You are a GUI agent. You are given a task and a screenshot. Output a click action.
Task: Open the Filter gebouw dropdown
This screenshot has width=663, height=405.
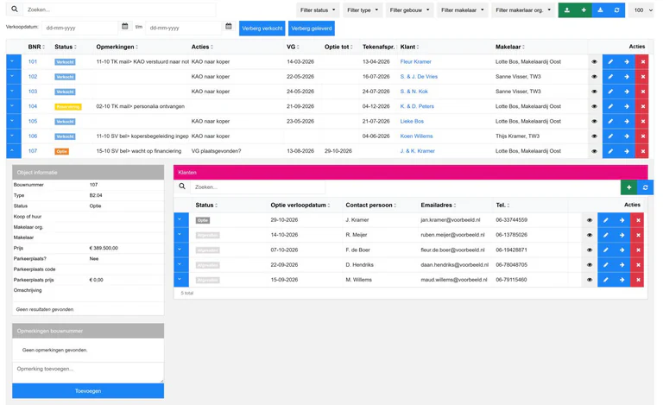pos(409,10)
